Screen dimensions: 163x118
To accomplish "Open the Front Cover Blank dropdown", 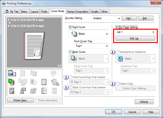I will [89, 34].
